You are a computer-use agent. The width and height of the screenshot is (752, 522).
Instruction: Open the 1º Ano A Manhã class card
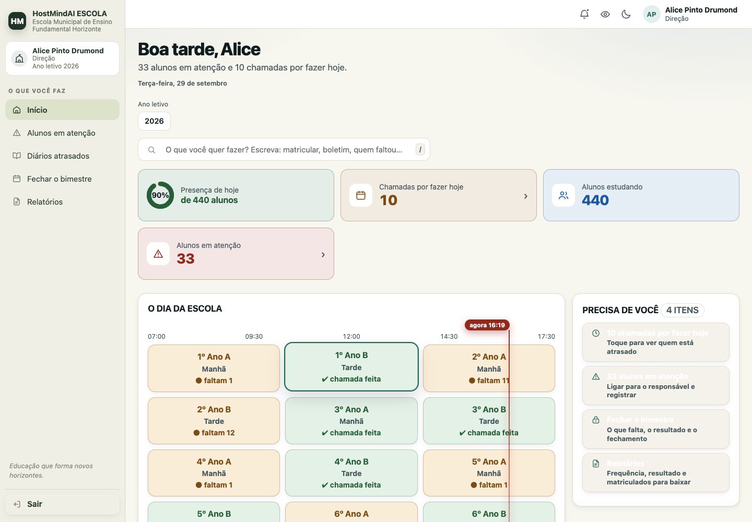[x=214, y=368]
